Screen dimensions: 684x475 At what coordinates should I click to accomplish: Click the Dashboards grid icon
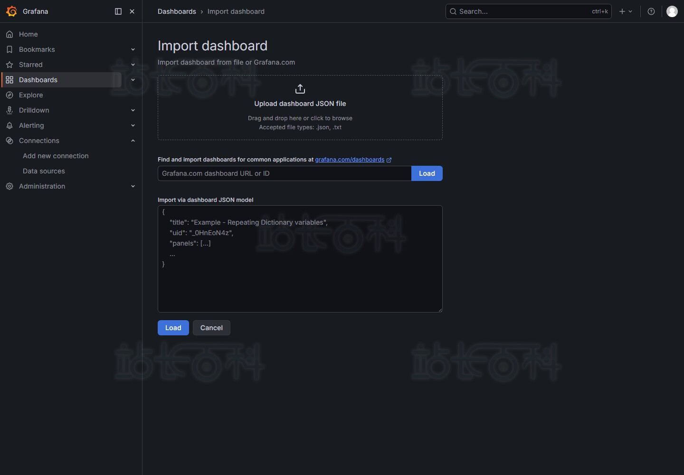point(9,80)
